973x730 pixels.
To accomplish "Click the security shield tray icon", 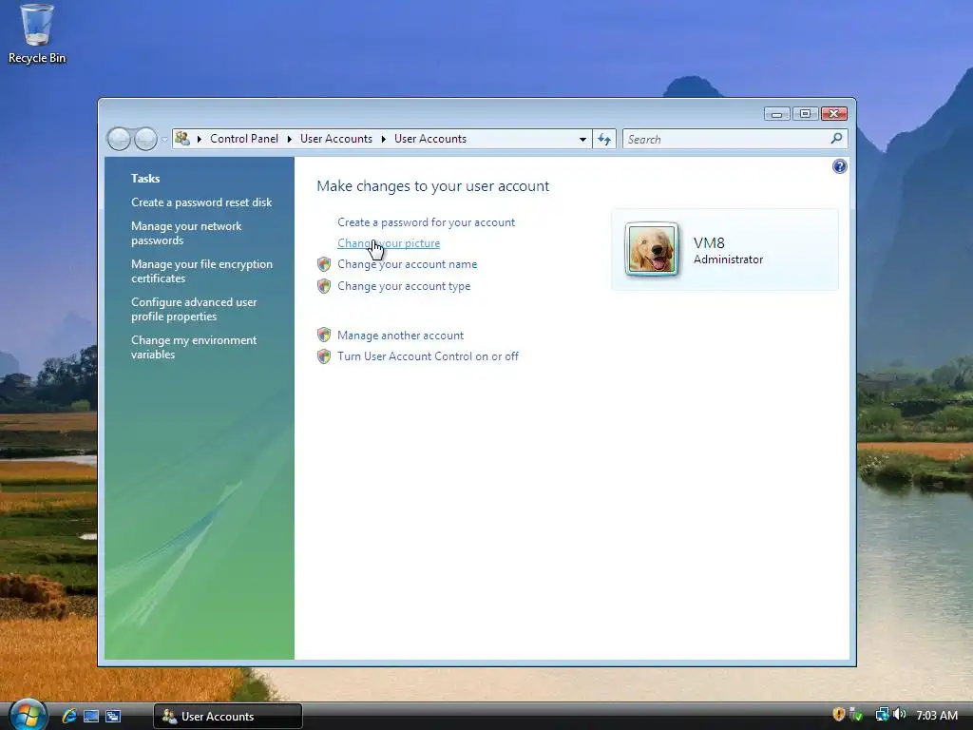I will [x=839, y=715].
